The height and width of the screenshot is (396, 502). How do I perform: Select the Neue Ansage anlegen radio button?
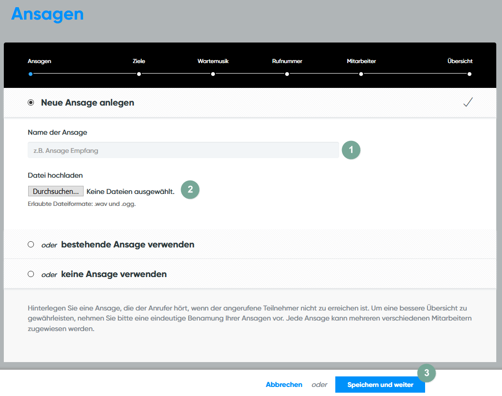31,103
